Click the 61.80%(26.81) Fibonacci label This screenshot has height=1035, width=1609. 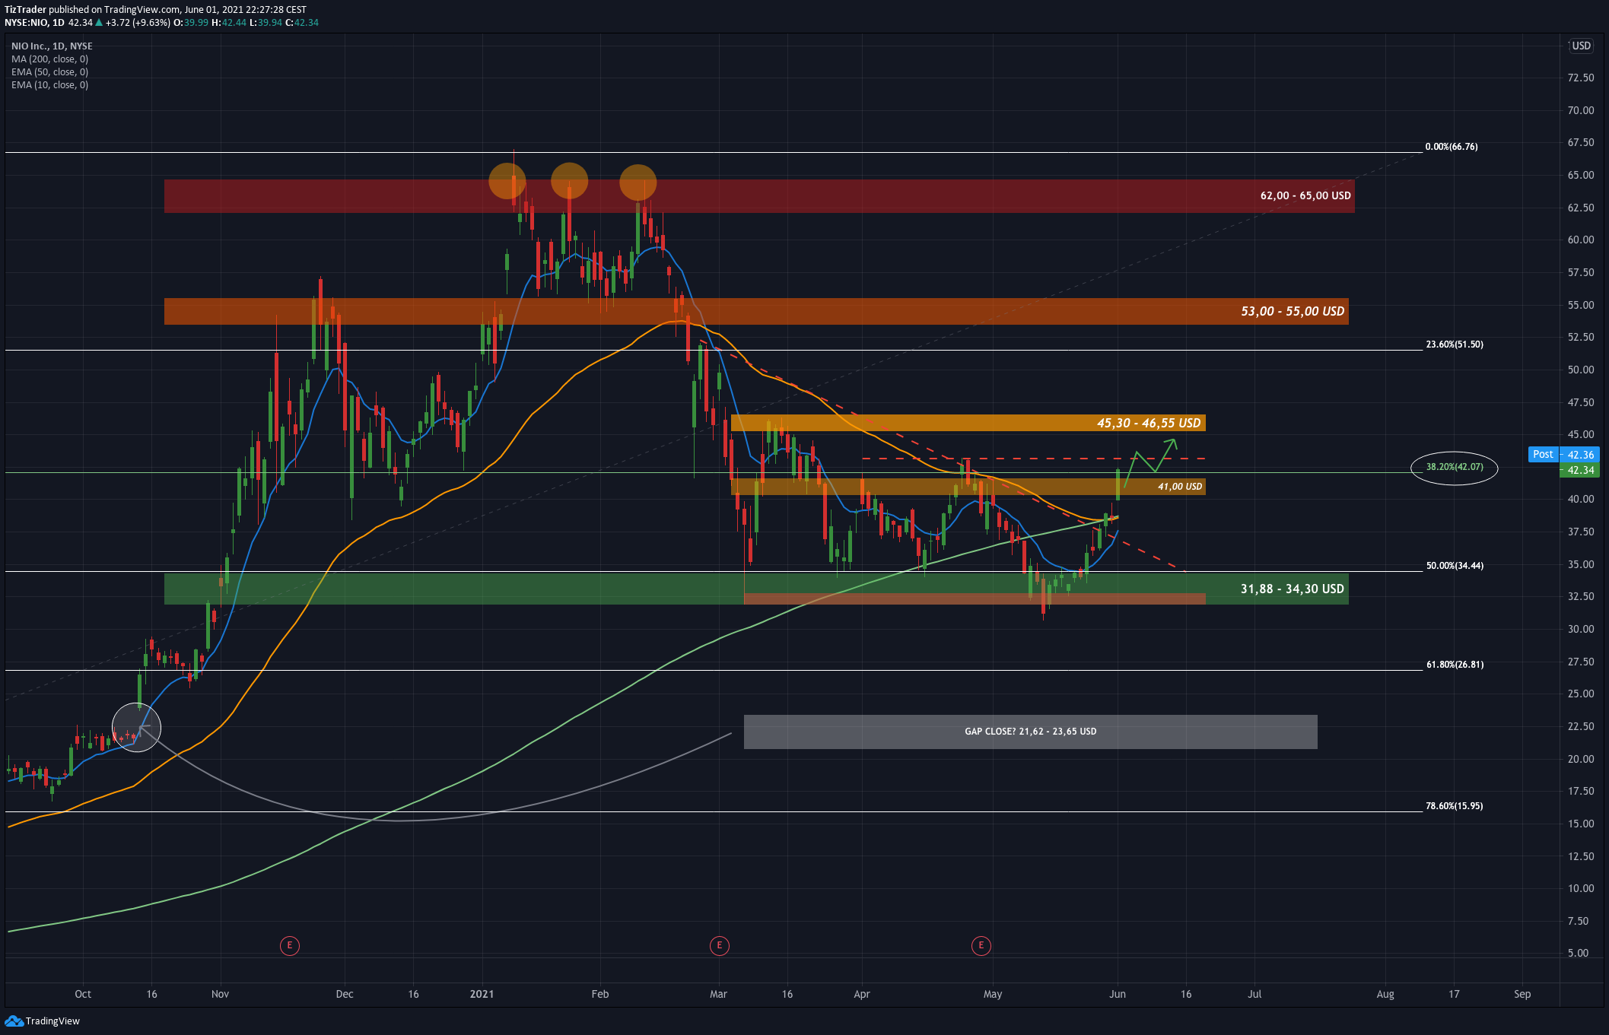coord(1455,665)
